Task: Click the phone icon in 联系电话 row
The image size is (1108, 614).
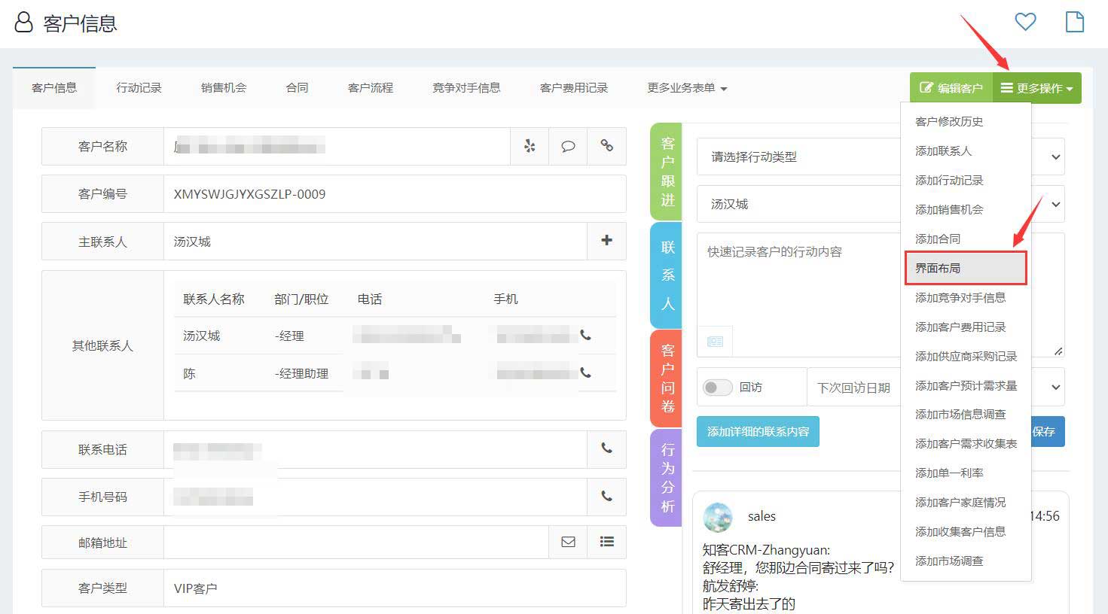Action: coord(606,448)
